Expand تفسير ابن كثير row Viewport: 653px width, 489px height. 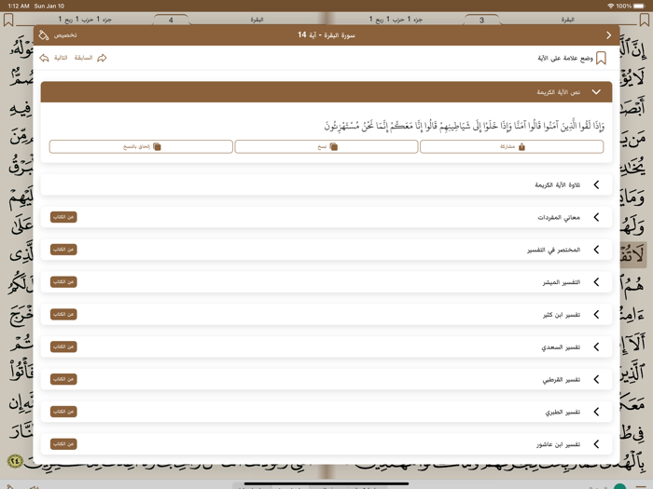[326, 315]
